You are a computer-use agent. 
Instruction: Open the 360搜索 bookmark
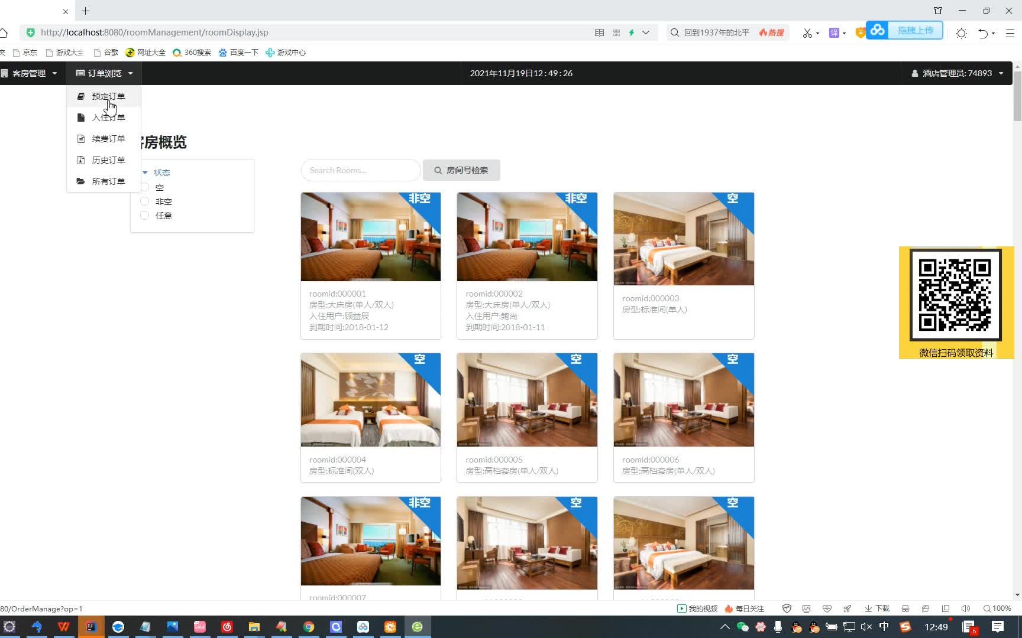point(192,53)
